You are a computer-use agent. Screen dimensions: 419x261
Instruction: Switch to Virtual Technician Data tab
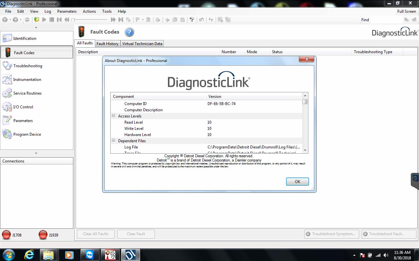(x=142, y=43)
